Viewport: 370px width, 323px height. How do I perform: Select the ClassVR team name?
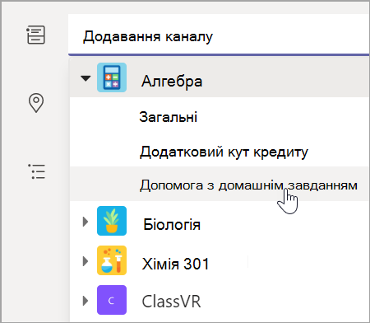[171, 302]
